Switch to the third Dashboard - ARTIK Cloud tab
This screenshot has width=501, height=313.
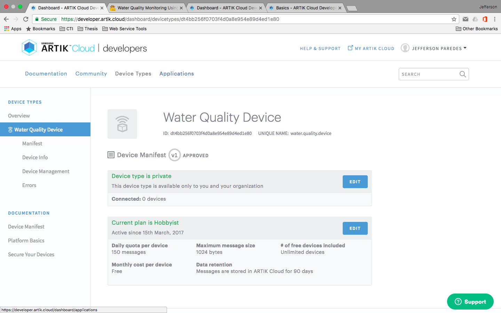[x=226, y=8]
